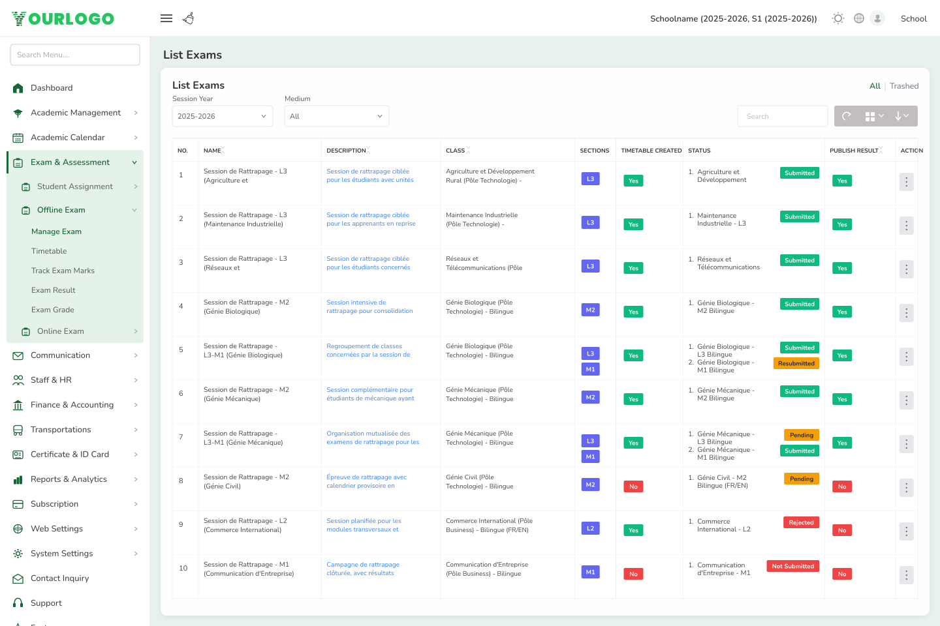
Task: Click the Resubmitted status badge
Action: coord(796,363)
